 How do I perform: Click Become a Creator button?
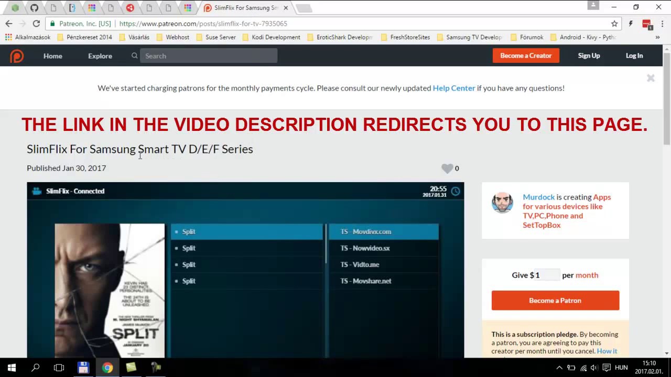(x=526, y=56)
